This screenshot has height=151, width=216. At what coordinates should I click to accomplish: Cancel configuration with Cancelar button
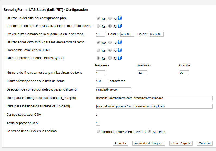click(x=205, y=143)
